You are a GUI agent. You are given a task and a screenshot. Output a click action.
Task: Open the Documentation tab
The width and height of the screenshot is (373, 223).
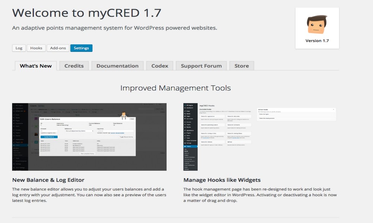pos(117,66)
